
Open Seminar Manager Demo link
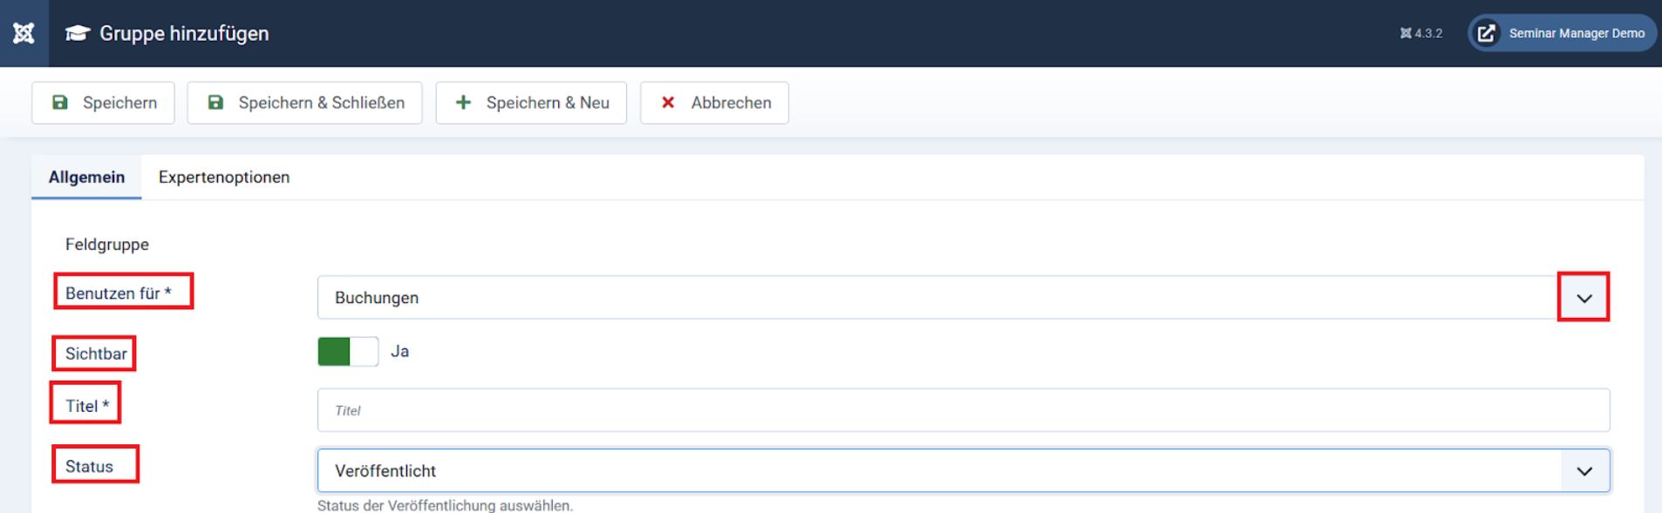1576,33
